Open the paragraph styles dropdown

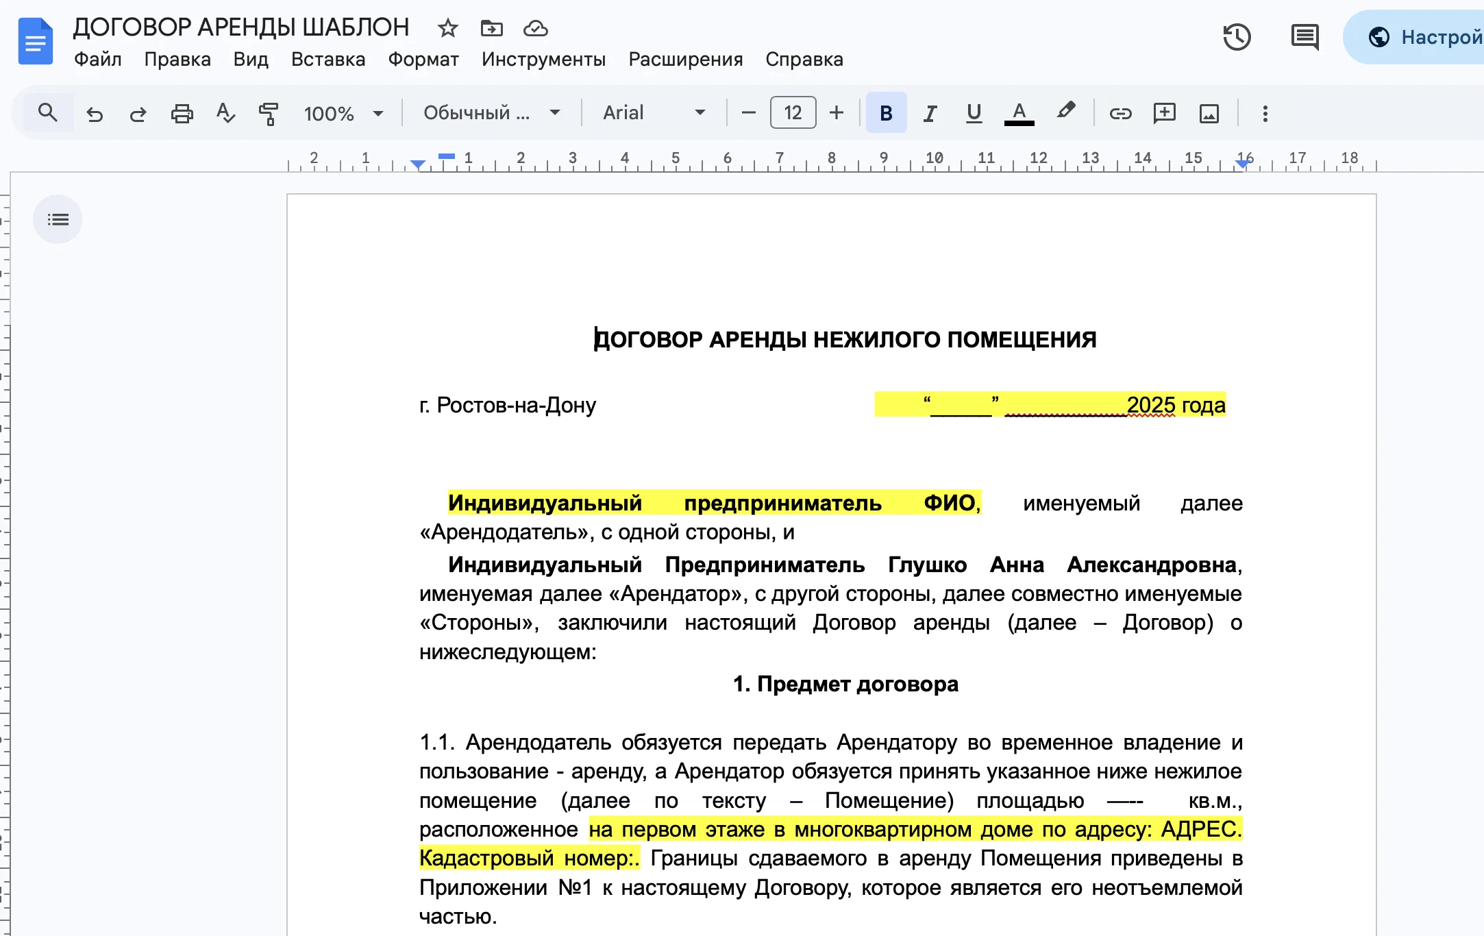490,112
